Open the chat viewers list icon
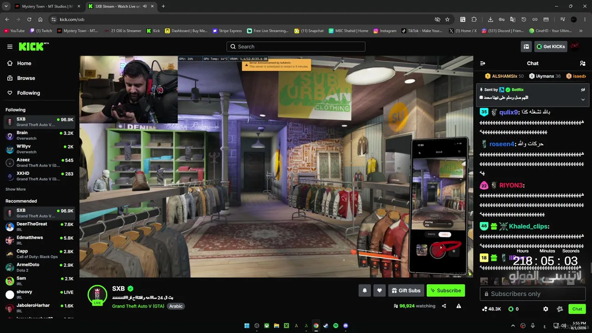Screen dimensions: 592x333 pyautogui.click(x=582, y=63)
